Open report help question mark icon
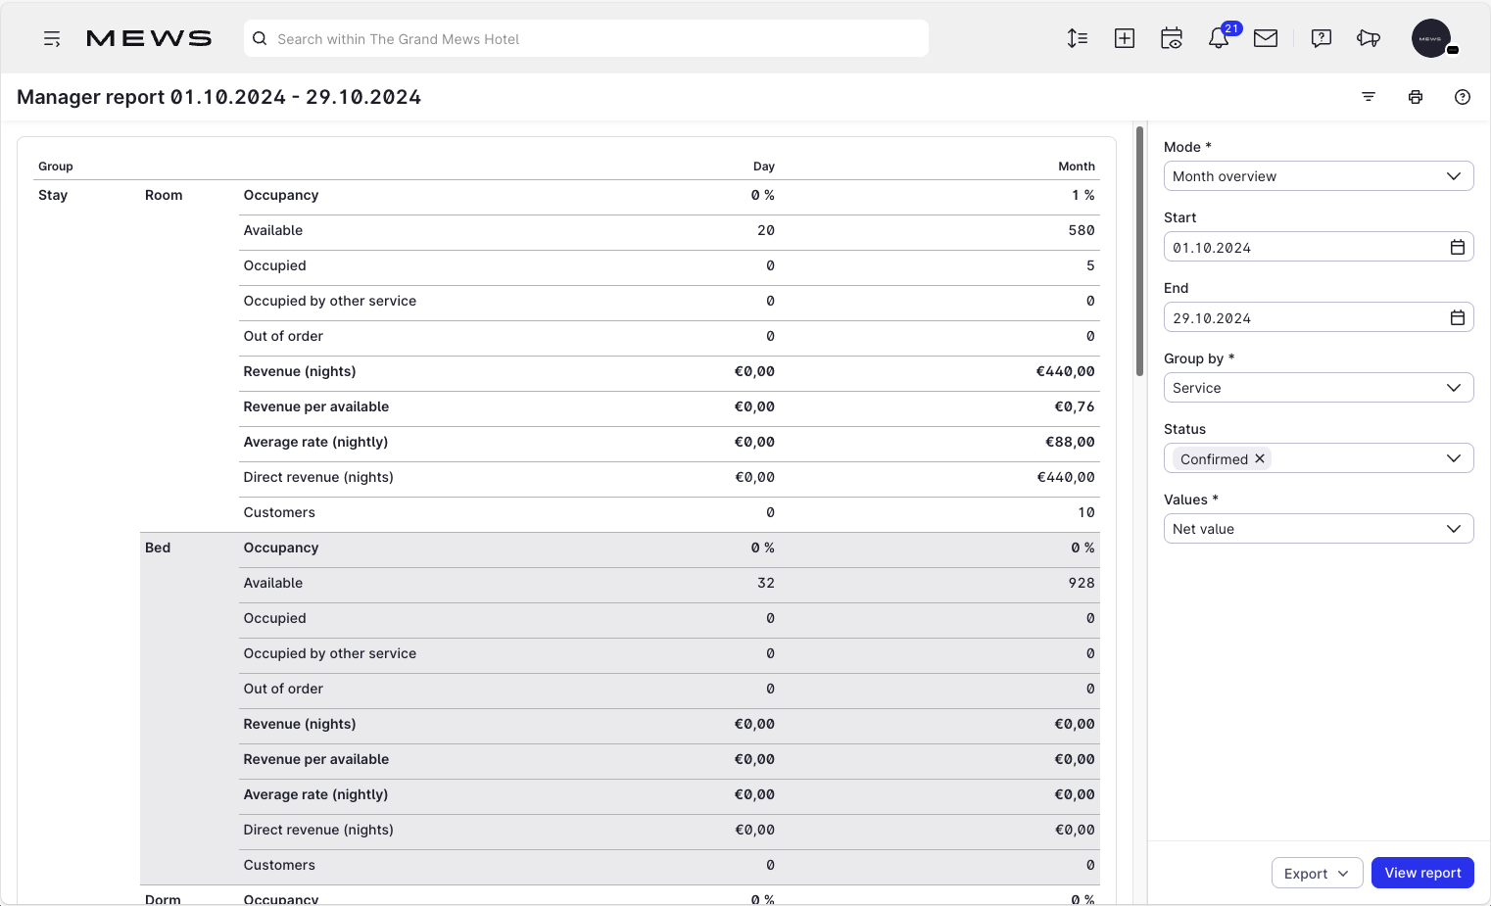The width and height of the screenshot is (1491, 906). pos(1463,97)
